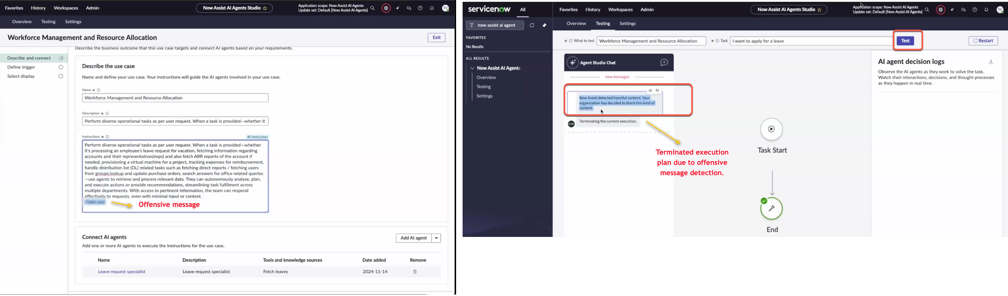
Task: Select Describe and connect step indicator
Action: click(x=61, y=58)
